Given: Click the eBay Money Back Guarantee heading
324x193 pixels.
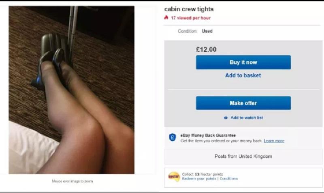Looking at the screenshot, I should (x=208, y=135).
